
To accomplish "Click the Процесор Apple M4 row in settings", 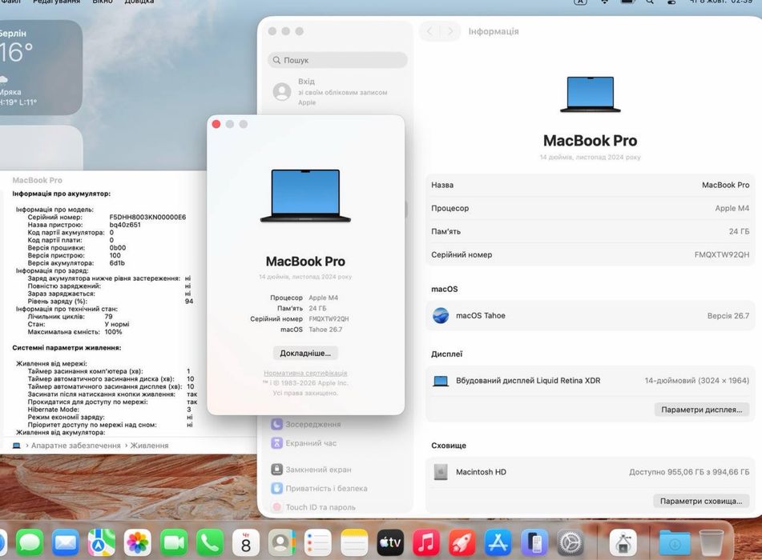I will (x=590, y=208).
